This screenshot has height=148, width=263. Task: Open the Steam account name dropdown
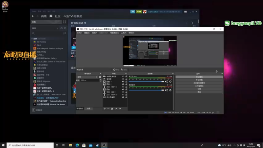tap(164, 12)
